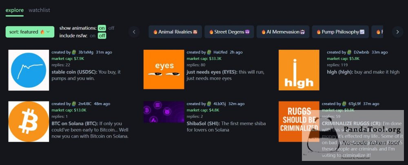Open the purple ShibaSol thumbnail
The image size is (408, 165).
point(164,112)
